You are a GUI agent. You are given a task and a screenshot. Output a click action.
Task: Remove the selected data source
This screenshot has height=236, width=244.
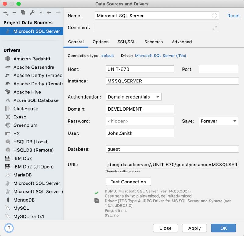[x=14, y=13]
